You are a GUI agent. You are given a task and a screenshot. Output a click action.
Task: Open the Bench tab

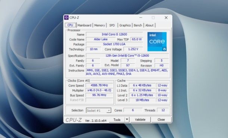click(138, 25)
